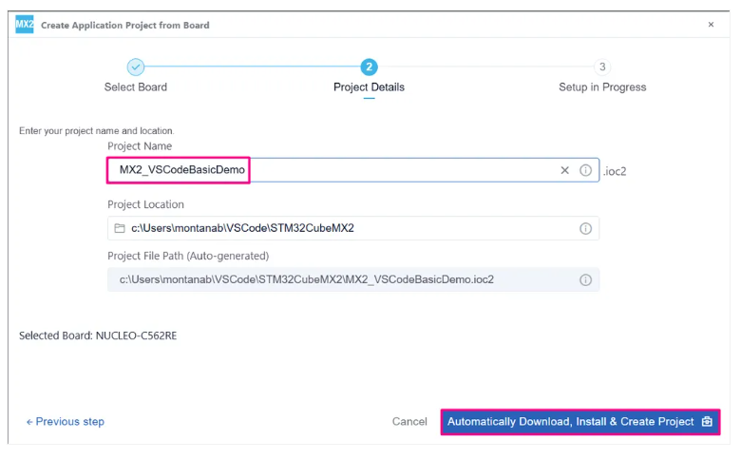Viewport: 741px width, 460px height.
Task: Click the completed Select Board step checkmark
Action: (x=136, y=67)
